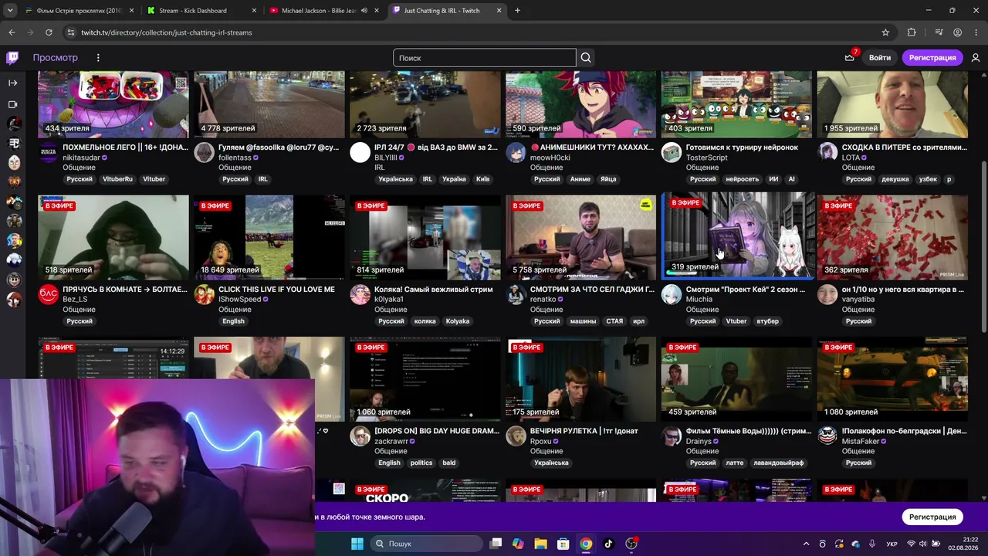Screen dimensions: 988x556
Task: Click the address bar URL
Action: point(167,32)
